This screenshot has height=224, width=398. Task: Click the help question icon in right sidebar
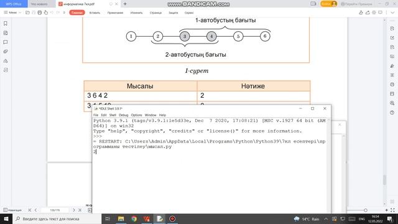click(x=392, y=113)
